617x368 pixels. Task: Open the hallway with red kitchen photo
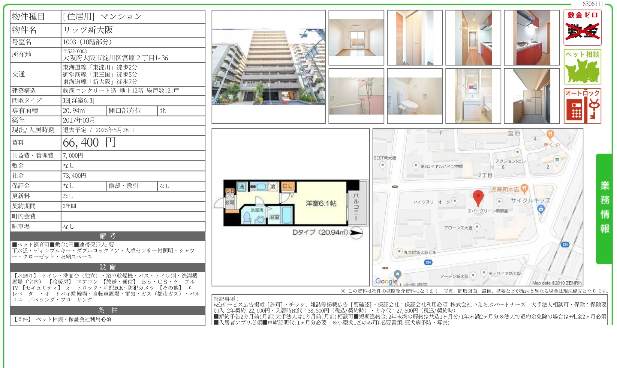tap(473, 37)
